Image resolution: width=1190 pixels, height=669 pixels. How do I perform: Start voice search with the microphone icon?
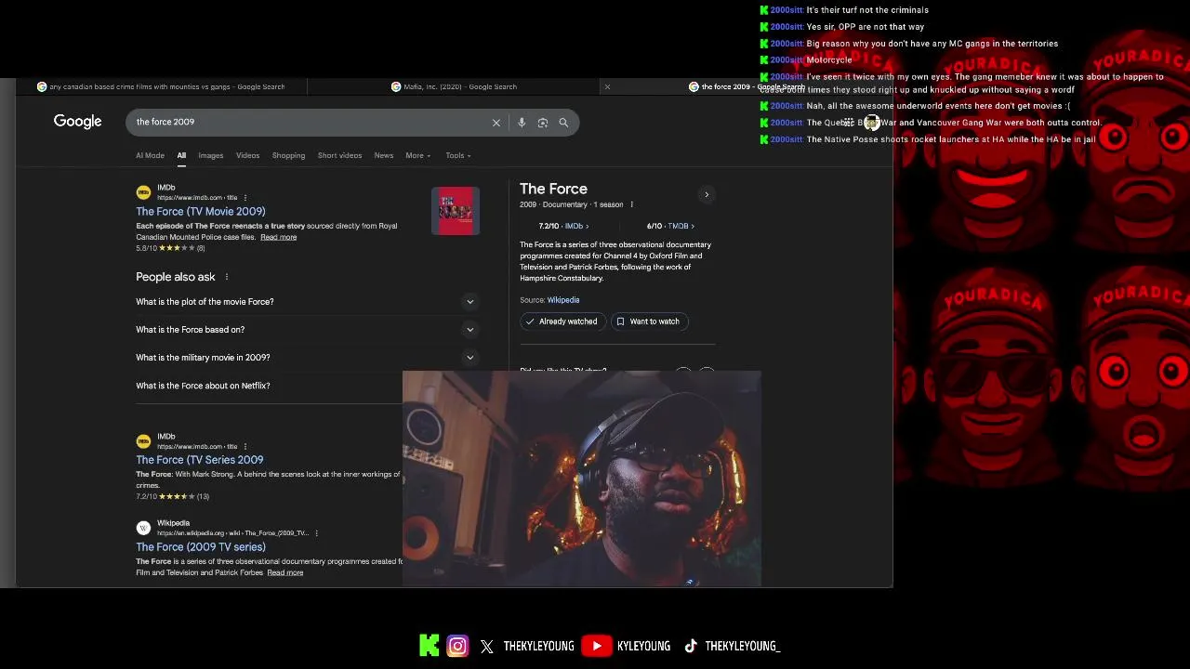tap(522, 123)
